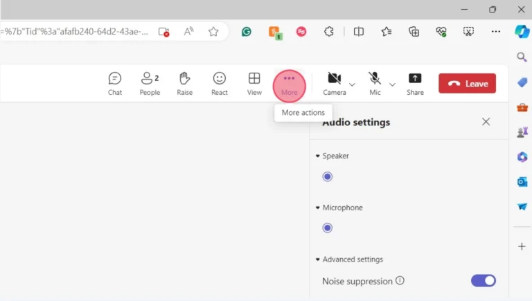Open the Favorites list
This screenshot has width=532, height=301.
tap(386, 32)
